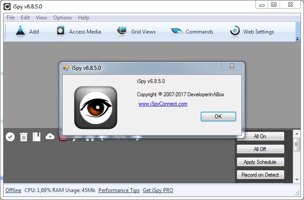This screenshot has height=200, width=304.
Task: Click the About dialog title bar icon
Action: [x=66, y=68]
